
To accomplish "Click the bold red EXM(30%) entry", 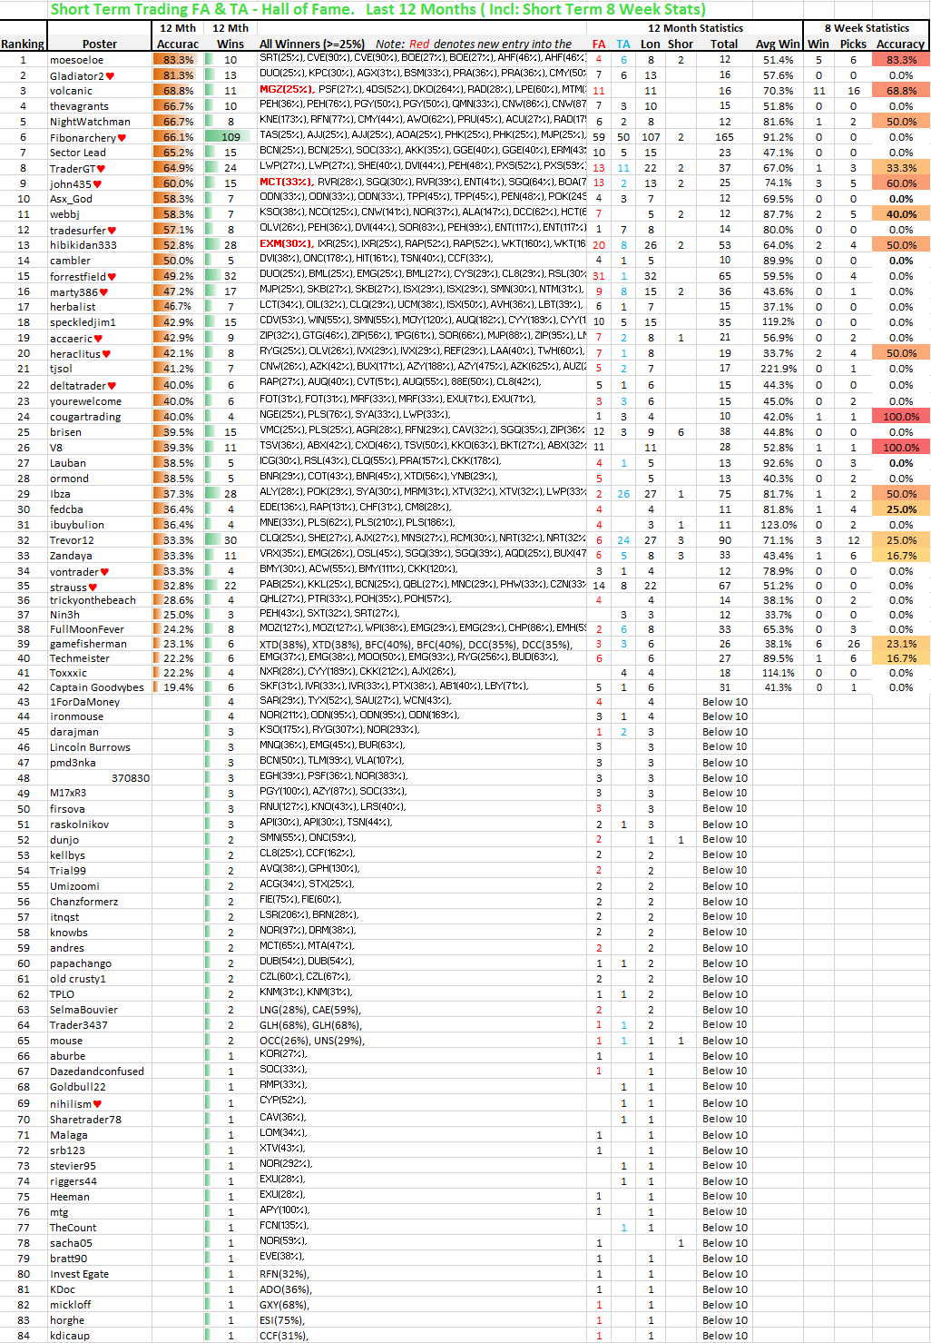I will tap(286, 244).
